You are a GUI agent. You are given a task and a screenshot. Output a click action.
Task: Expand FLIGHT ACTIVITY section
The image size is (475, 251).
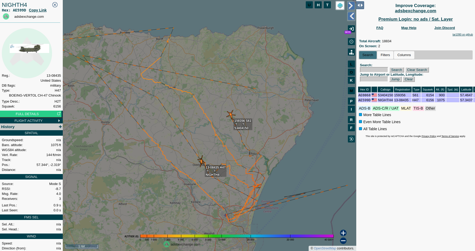click(x=31, y=121)
